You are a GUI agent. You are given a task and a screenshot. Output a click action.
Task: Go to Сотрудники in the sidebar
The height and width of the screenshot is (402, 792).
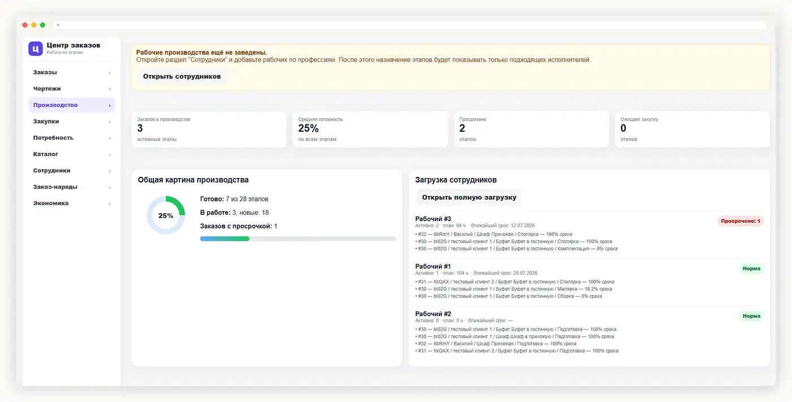[x=72, y=171]
